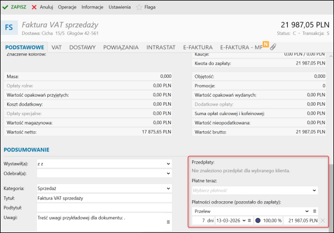Expand the Wystawił(a) dropdown
This screenshot has width=334, height=233.
168,164
